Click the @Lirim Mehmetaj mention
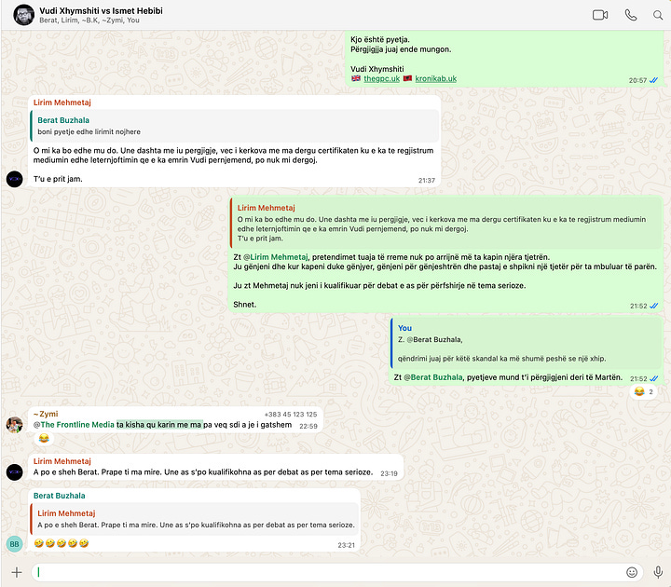This screenshot has height=587, width=671. click(275, 257)
